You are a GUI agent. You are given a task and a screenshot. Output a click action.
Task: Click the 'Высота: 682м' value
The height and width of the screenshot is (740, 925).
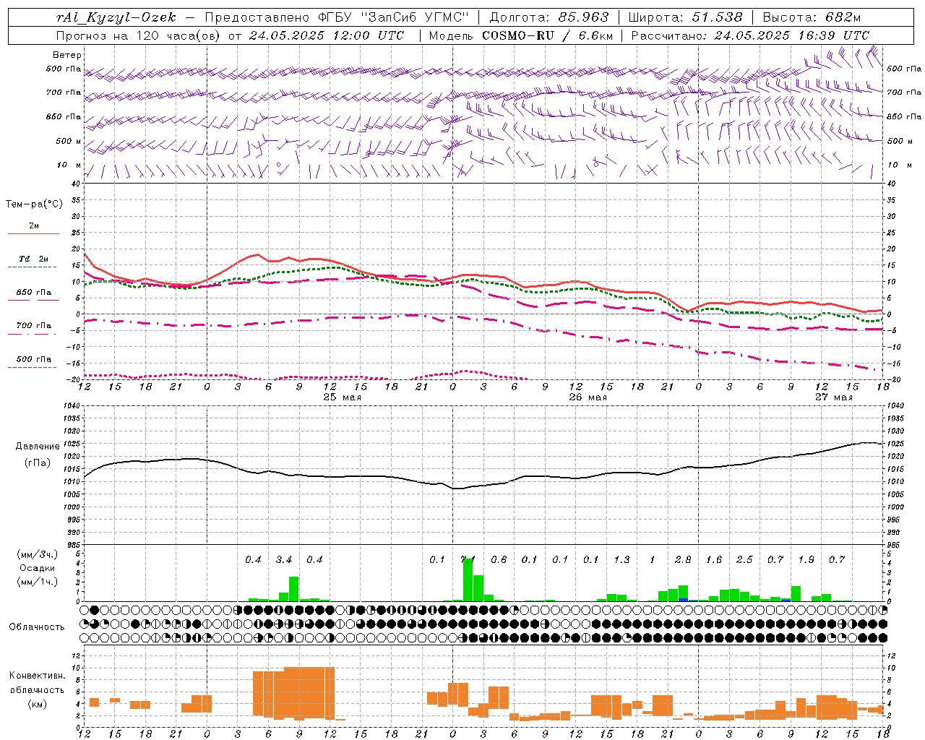(812, 17)
